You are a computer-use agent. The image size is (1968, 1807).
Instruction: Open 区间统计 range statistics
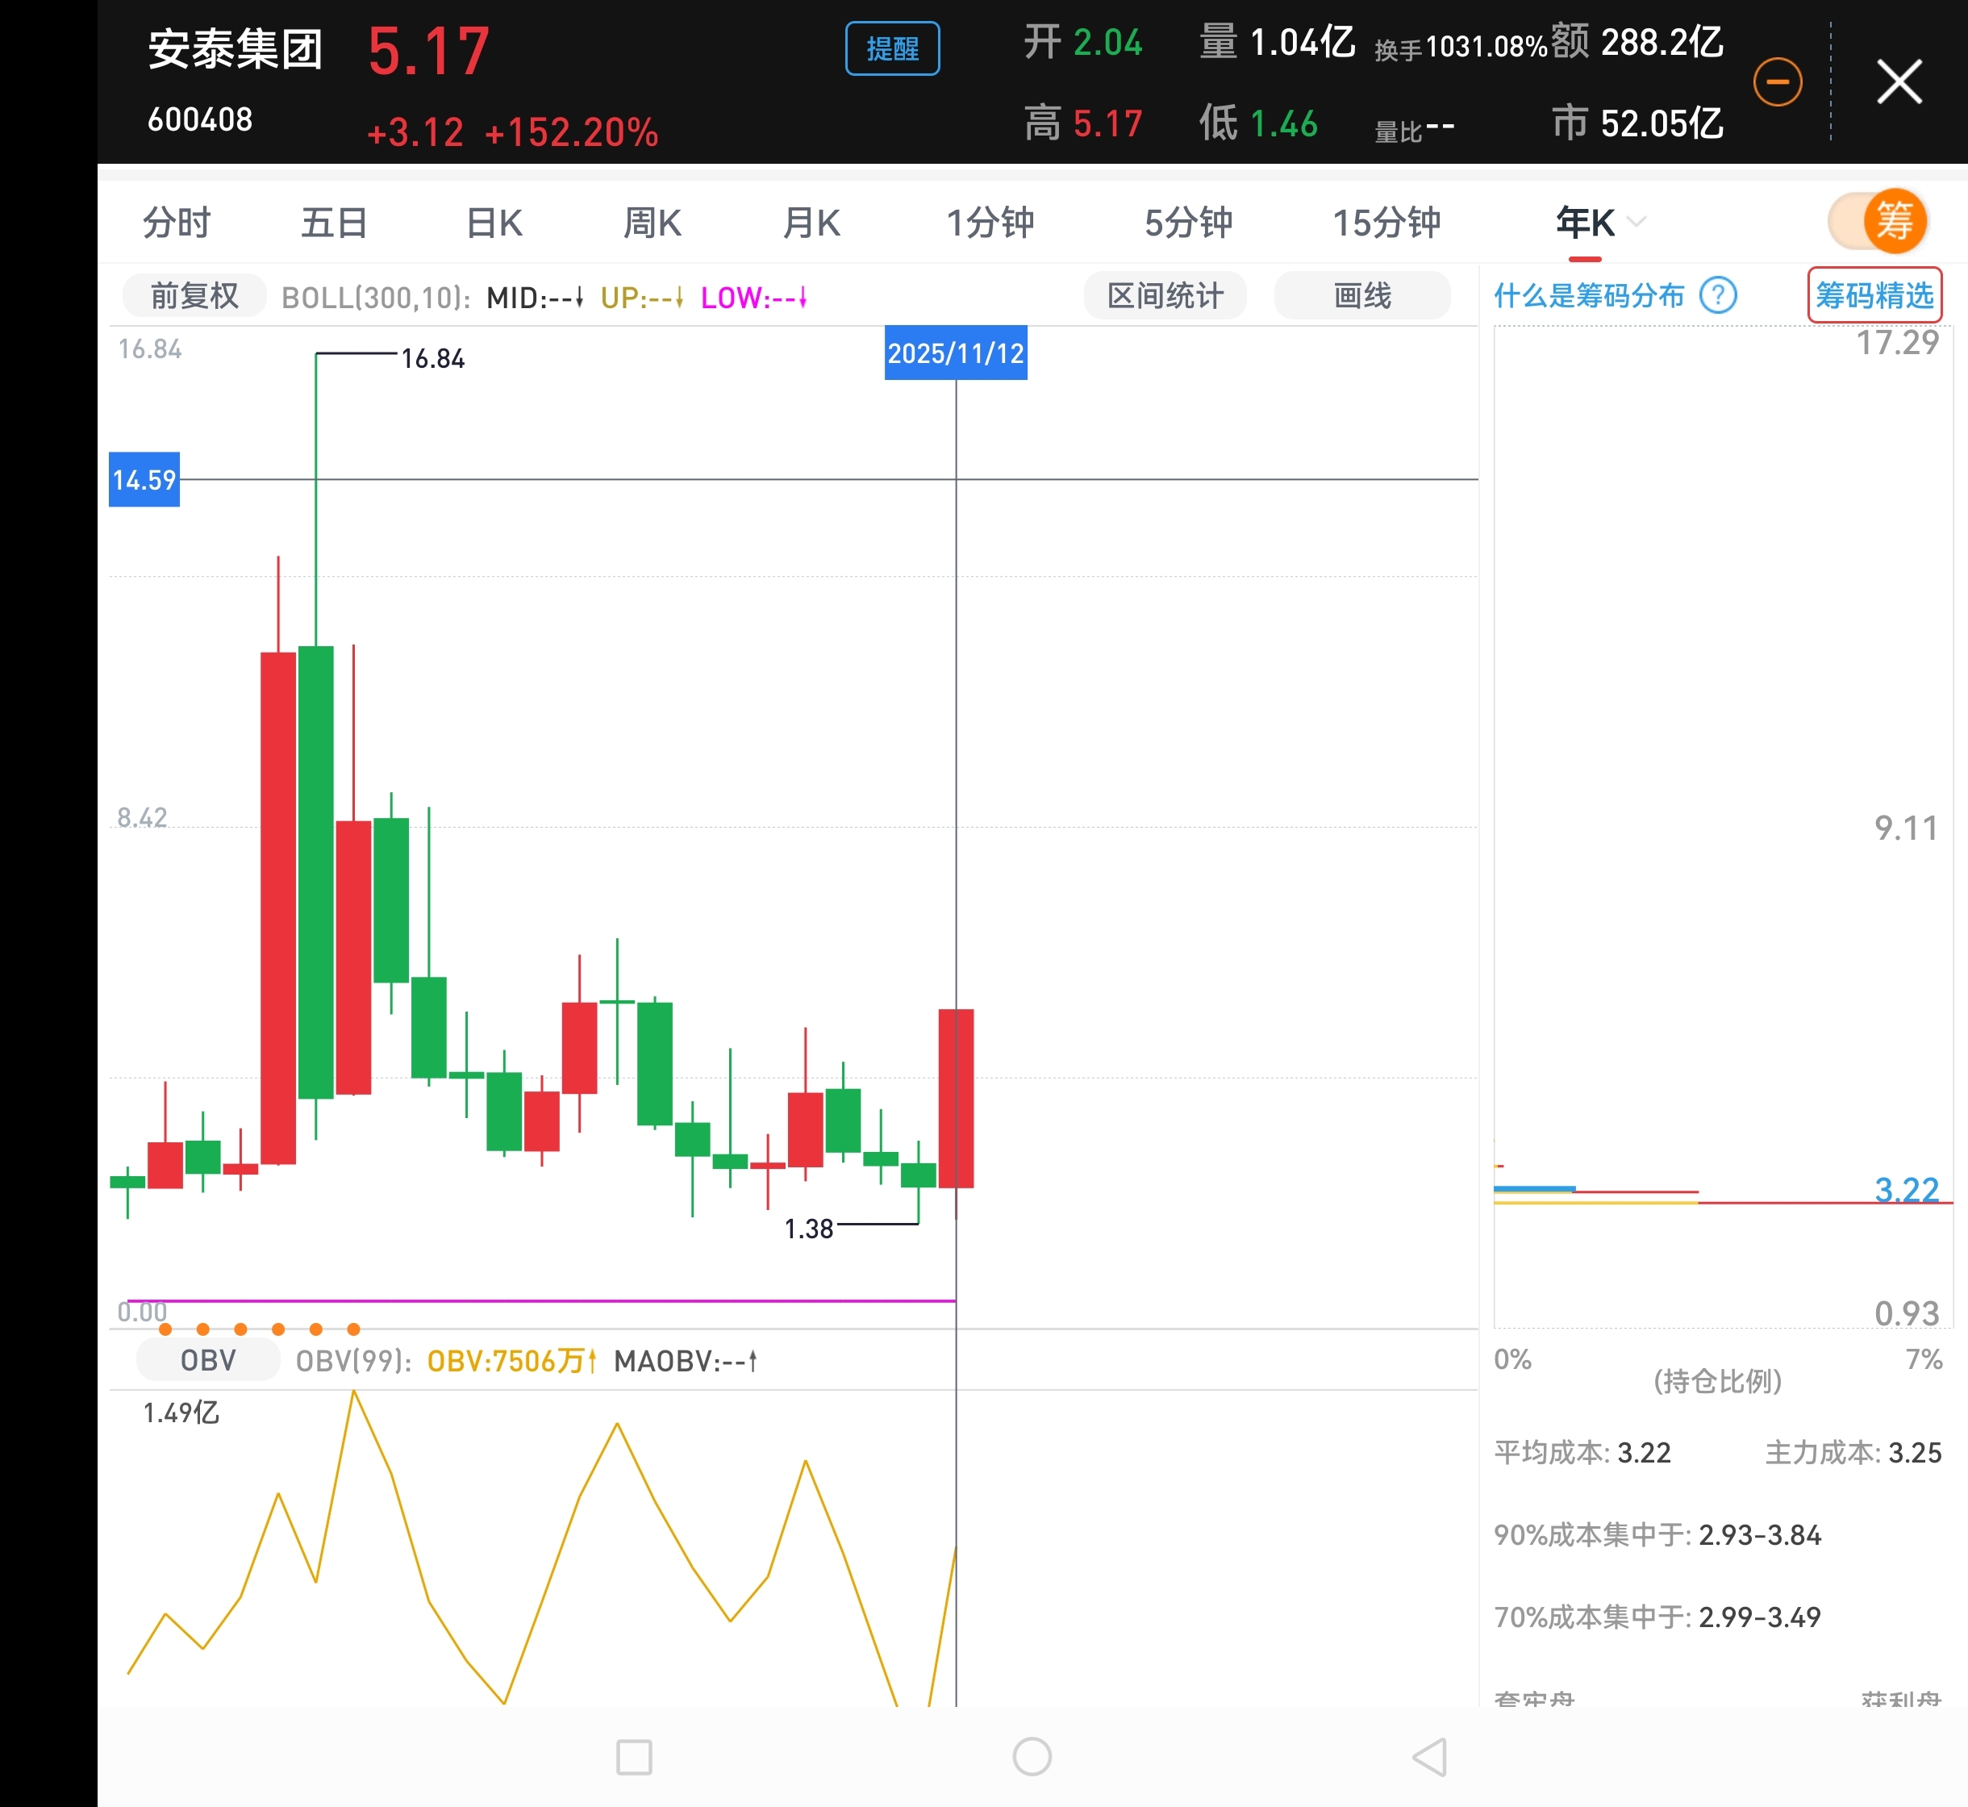pos(1165,296)
